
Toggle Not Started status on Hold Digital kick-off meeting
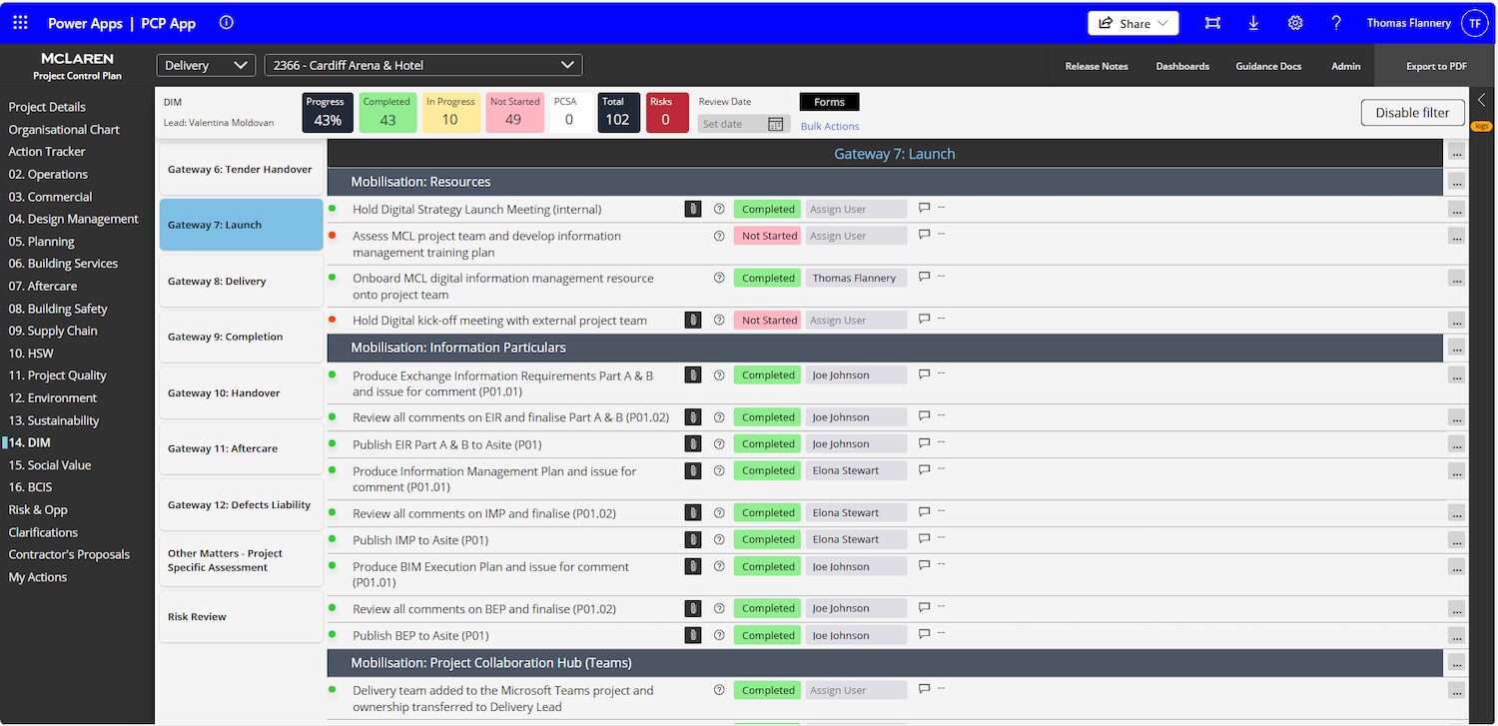pyautogui.click(x=768, y=321)
